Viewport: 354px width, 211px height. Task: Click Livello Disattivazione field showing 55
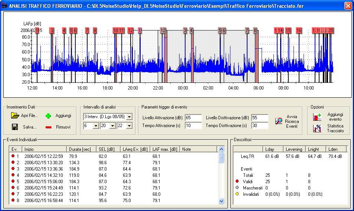point(260,118)
